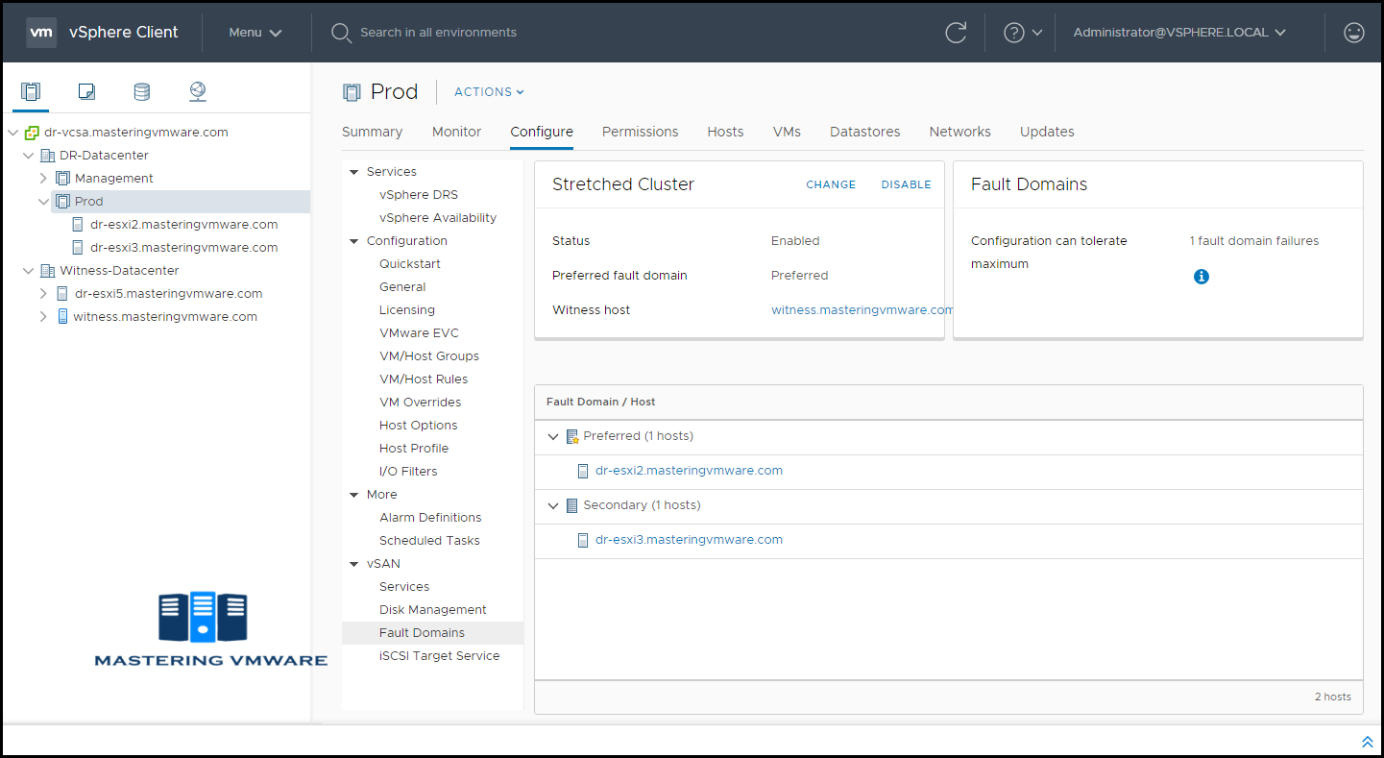Click the info icon under Fault Domains
Image resolution: width=1384 pixels, height=758 pixels.
point(1201,277)
